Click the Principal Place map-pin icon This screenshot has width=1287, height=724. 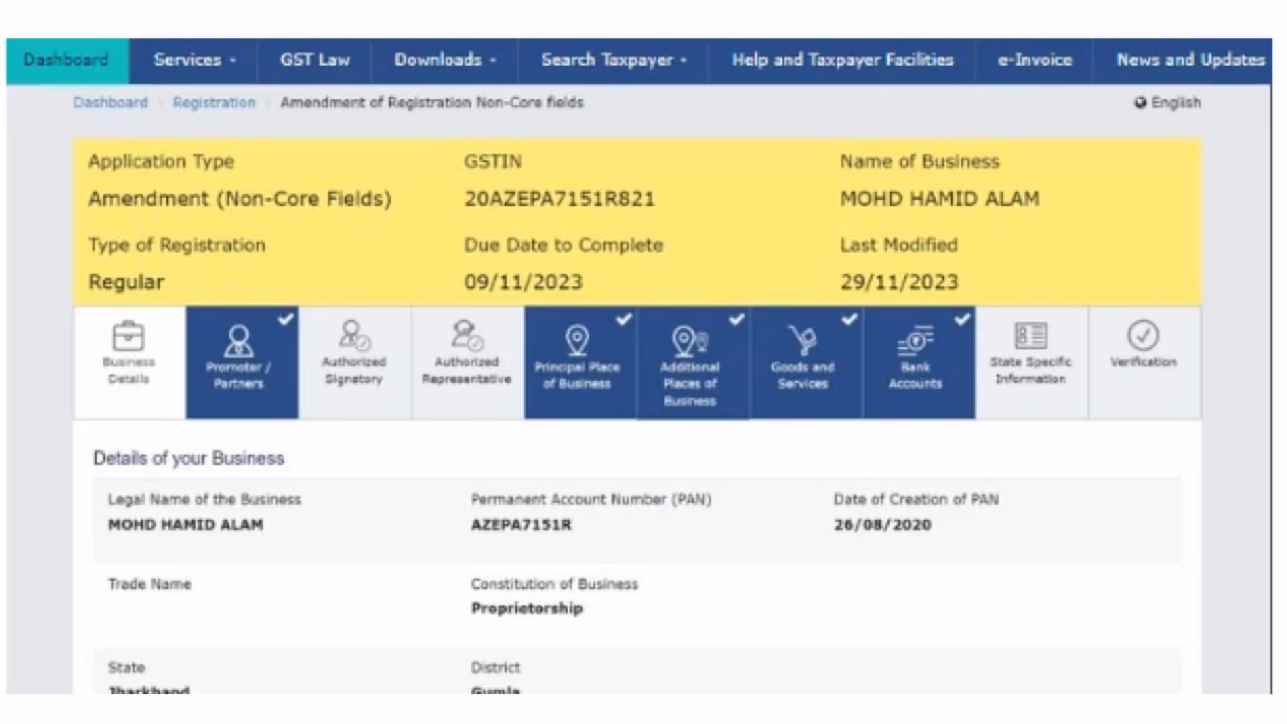577,341
